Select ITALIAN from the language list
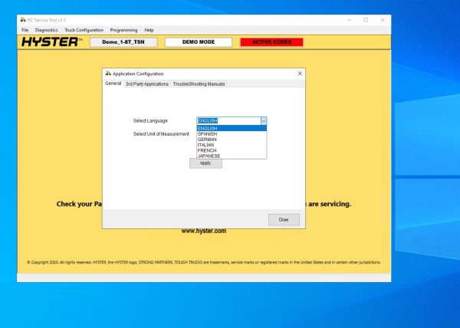The height and width of the screenshot is (328, 460). [x=232, y=145]
